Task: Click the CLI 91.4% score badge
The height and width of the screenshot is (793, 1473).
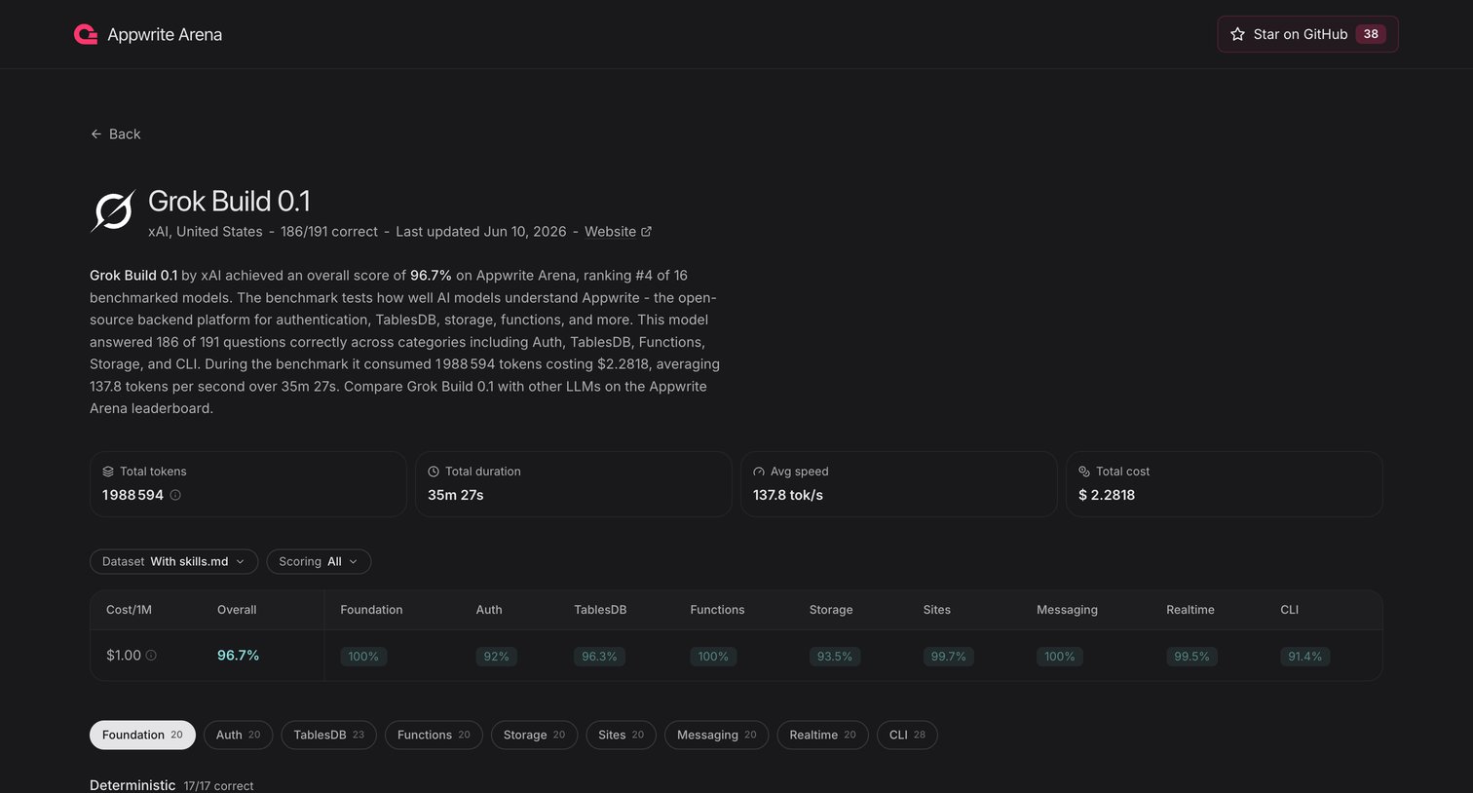Action: point(1304,657)
